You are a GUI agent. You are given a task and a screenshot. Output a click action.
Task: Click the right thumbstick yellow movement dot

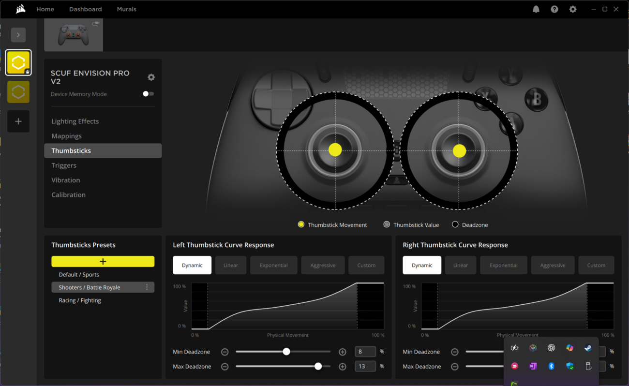(459, 151)
